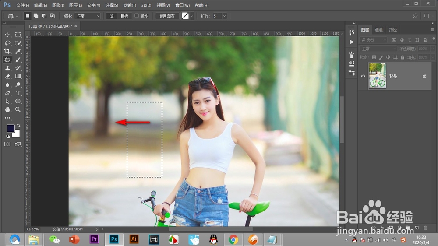This screenshot has height=246, width=438.
Task: Select the Gradient tool
Action: pyautogui.click(x=18, y=76)
